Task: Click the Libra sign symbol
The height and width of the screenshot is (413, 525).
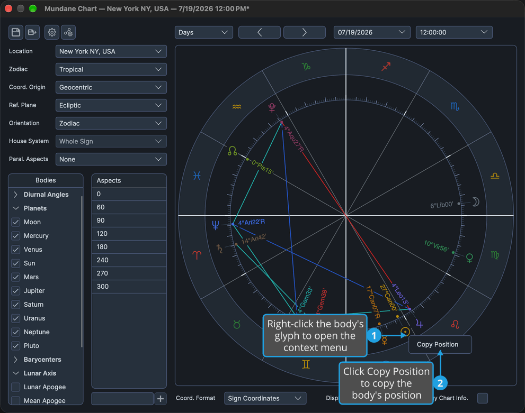Action: (x=495, y=176)
